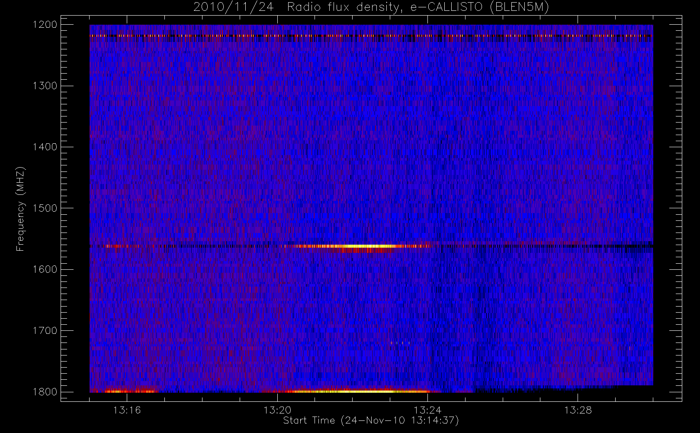The image size is (700, 433).
Task: Click the plot title 'Radio flux density, e-CALLISTO (BLEN5M)'
Action: click(x=418, y=7)
